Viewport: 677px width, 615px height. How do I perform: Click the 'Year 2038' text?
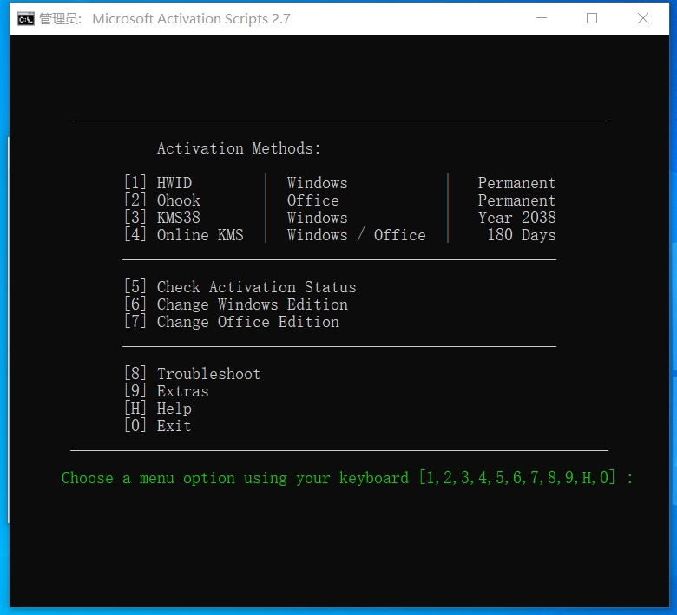point(516,218)
